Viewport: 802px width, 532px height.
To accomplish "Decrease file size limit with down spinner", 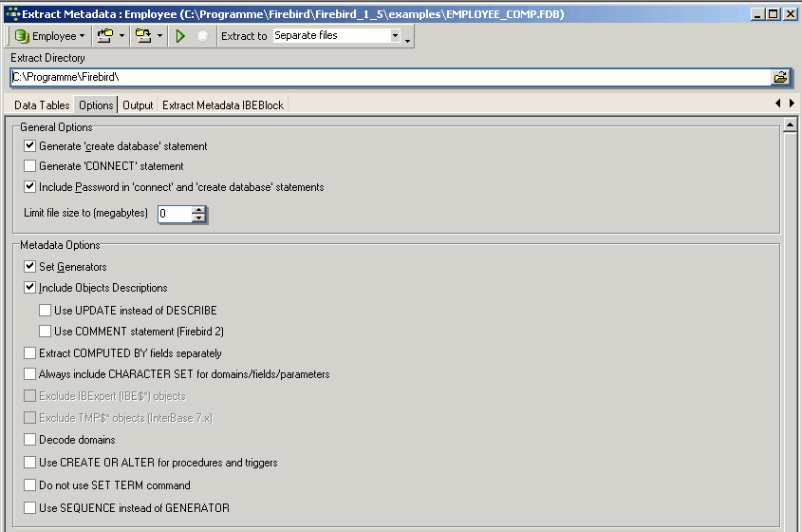I will (x=199, y=218).
